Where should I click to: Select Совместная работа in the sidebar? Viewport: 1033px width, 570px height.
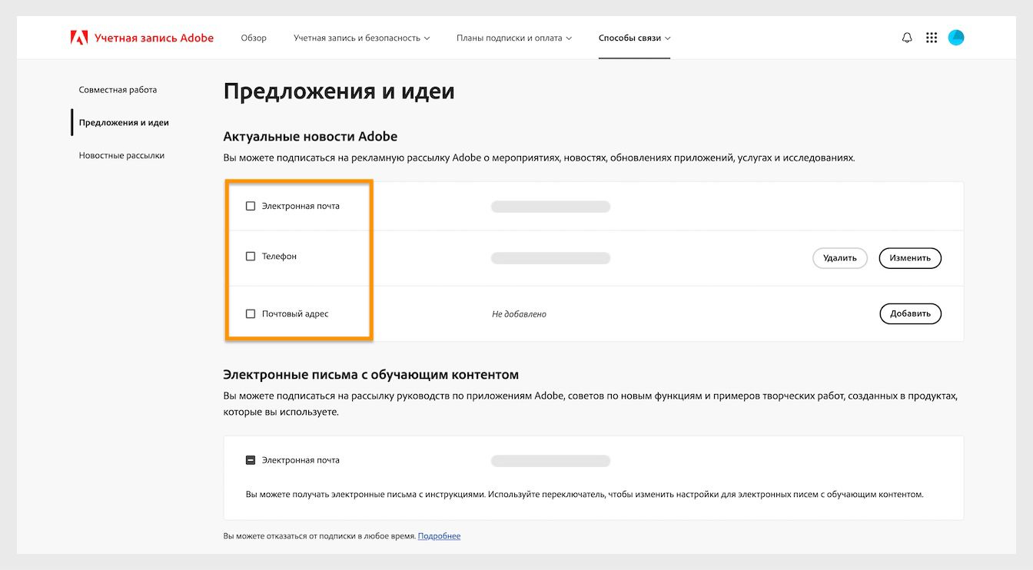[x=118, y=89]
